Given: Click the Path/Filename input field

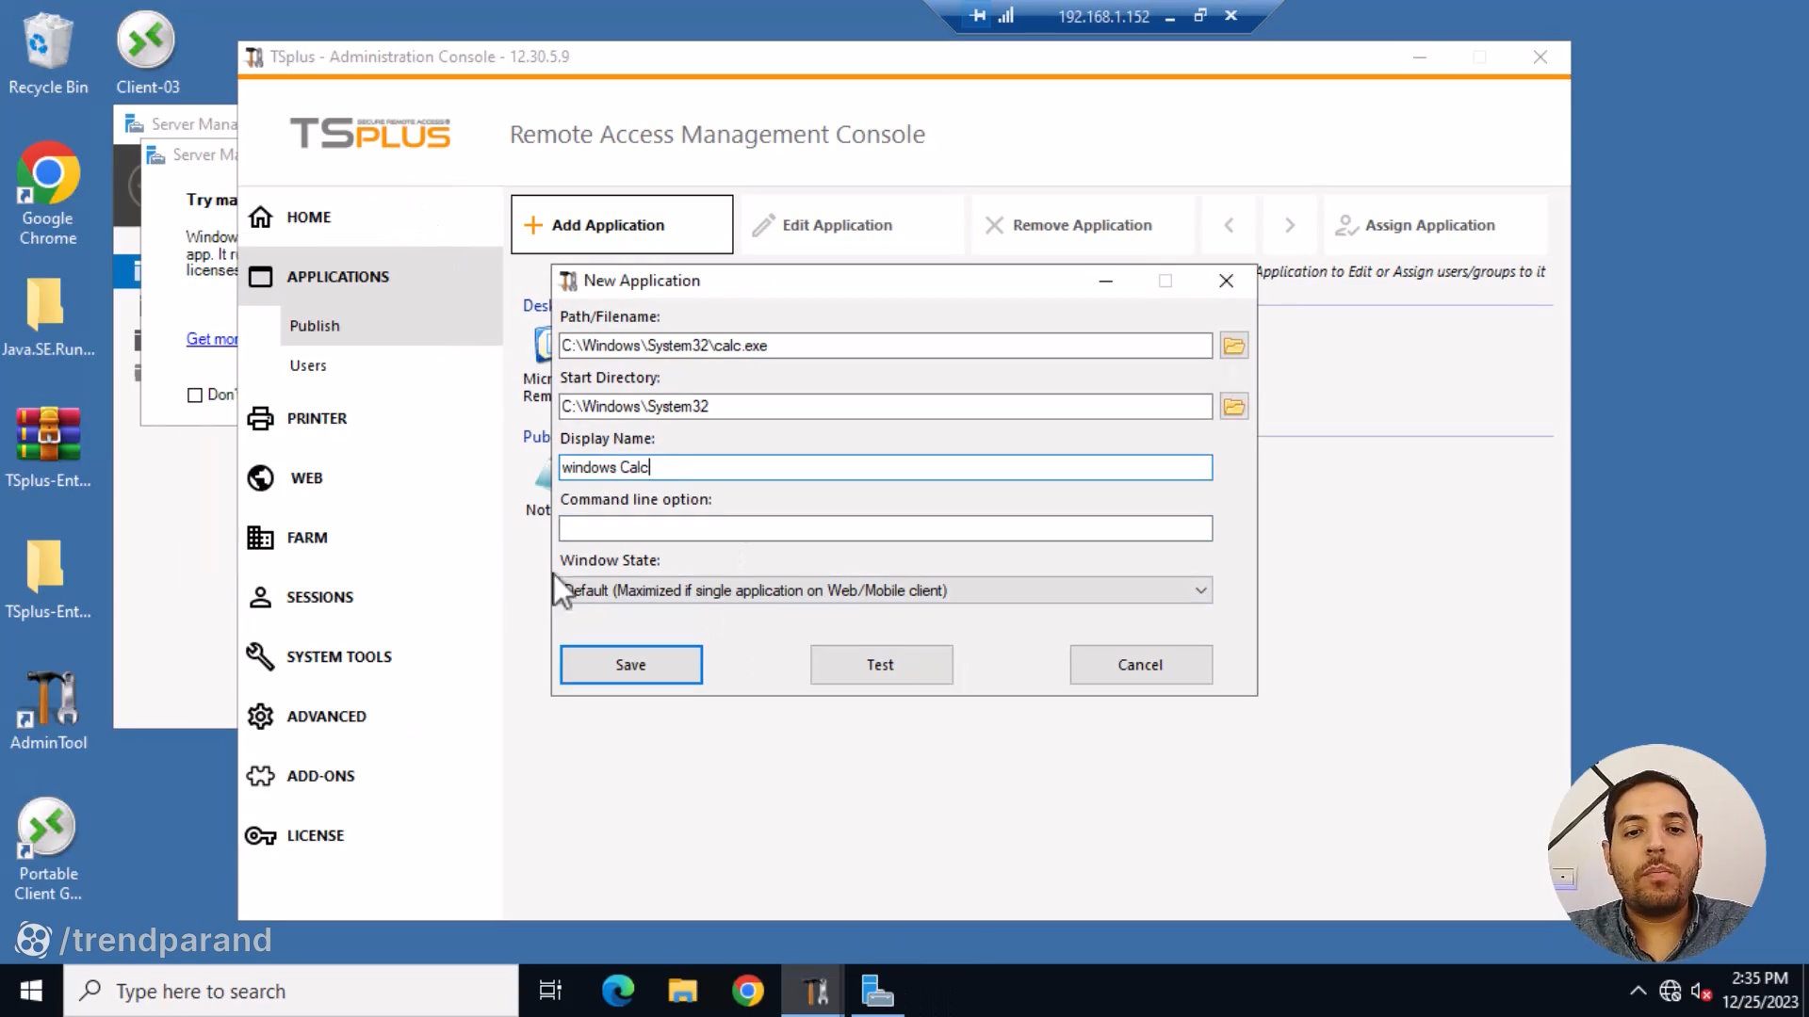Looking at the screenshot, I should click(886, 346).
